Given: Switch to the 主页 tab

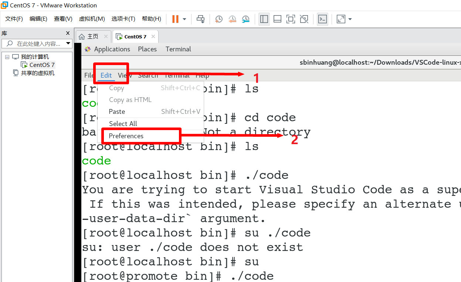Looking at the screenshot, I should [93, 36].
